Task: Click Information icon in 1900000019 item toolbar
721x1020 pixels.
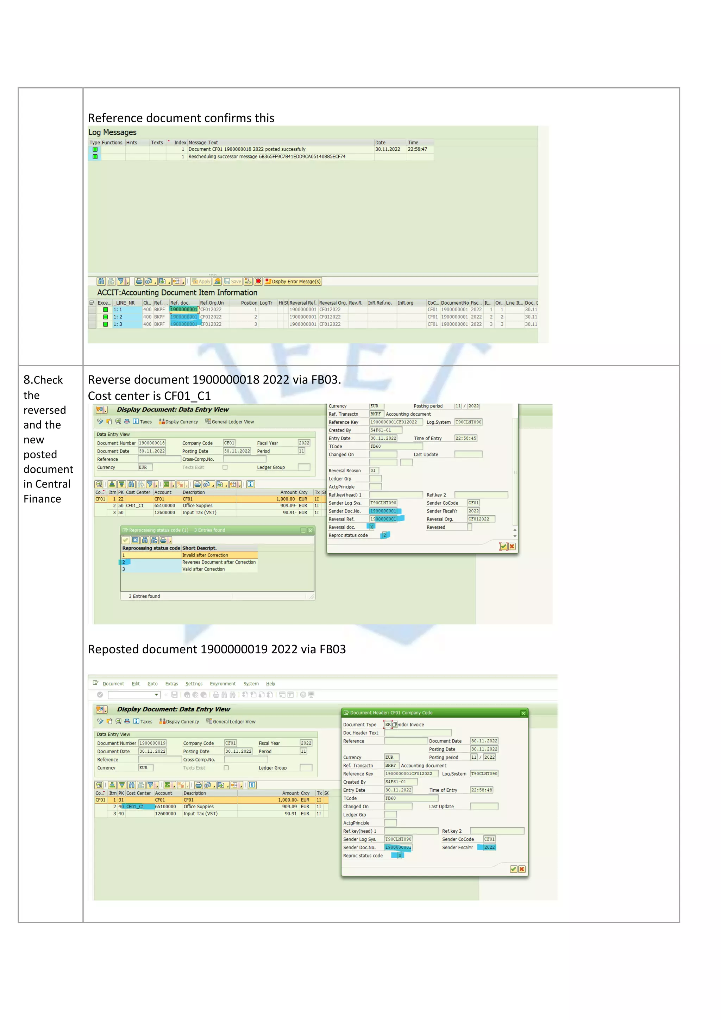Action: [252, 785]
